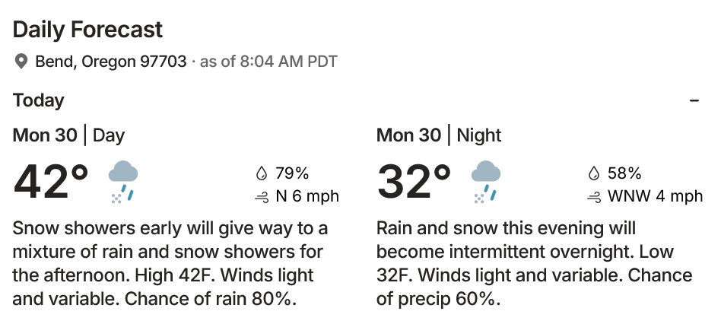Click the location pin icon

click(x=21, y=62)
